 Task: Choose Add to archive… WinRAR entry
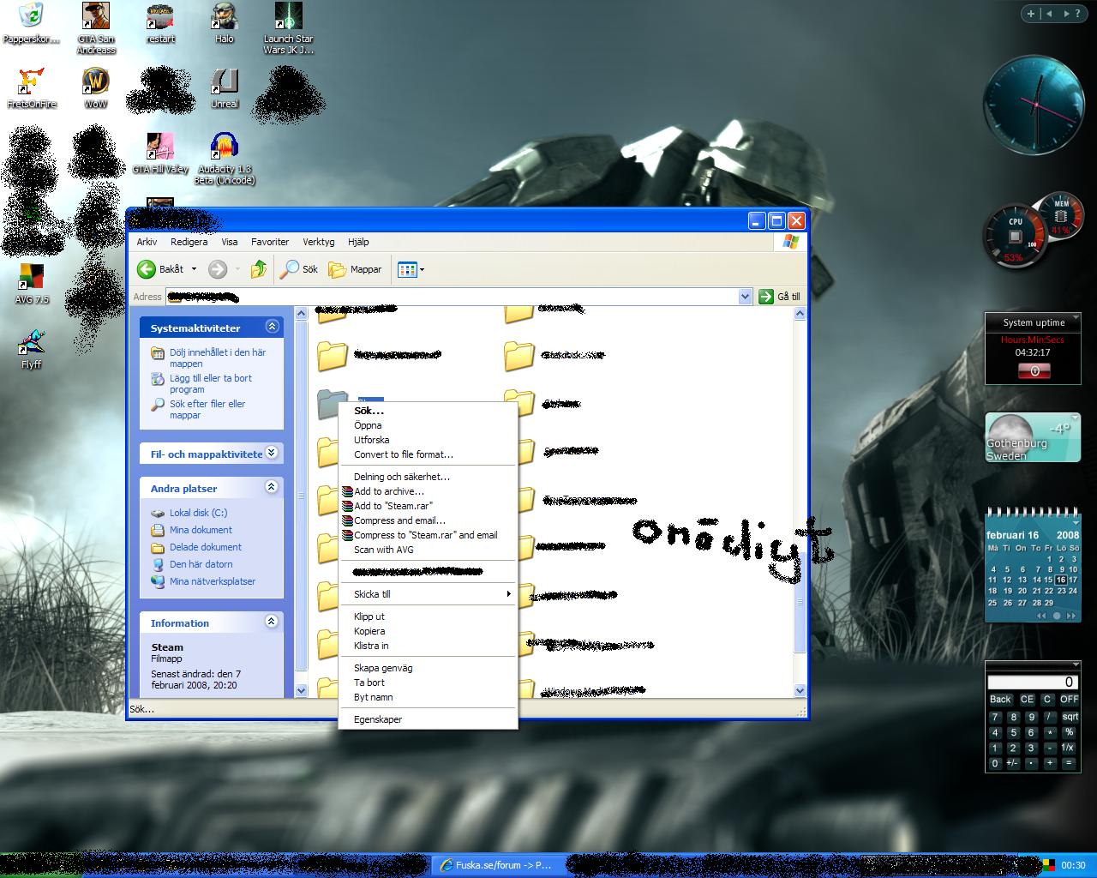click(429, 491)
